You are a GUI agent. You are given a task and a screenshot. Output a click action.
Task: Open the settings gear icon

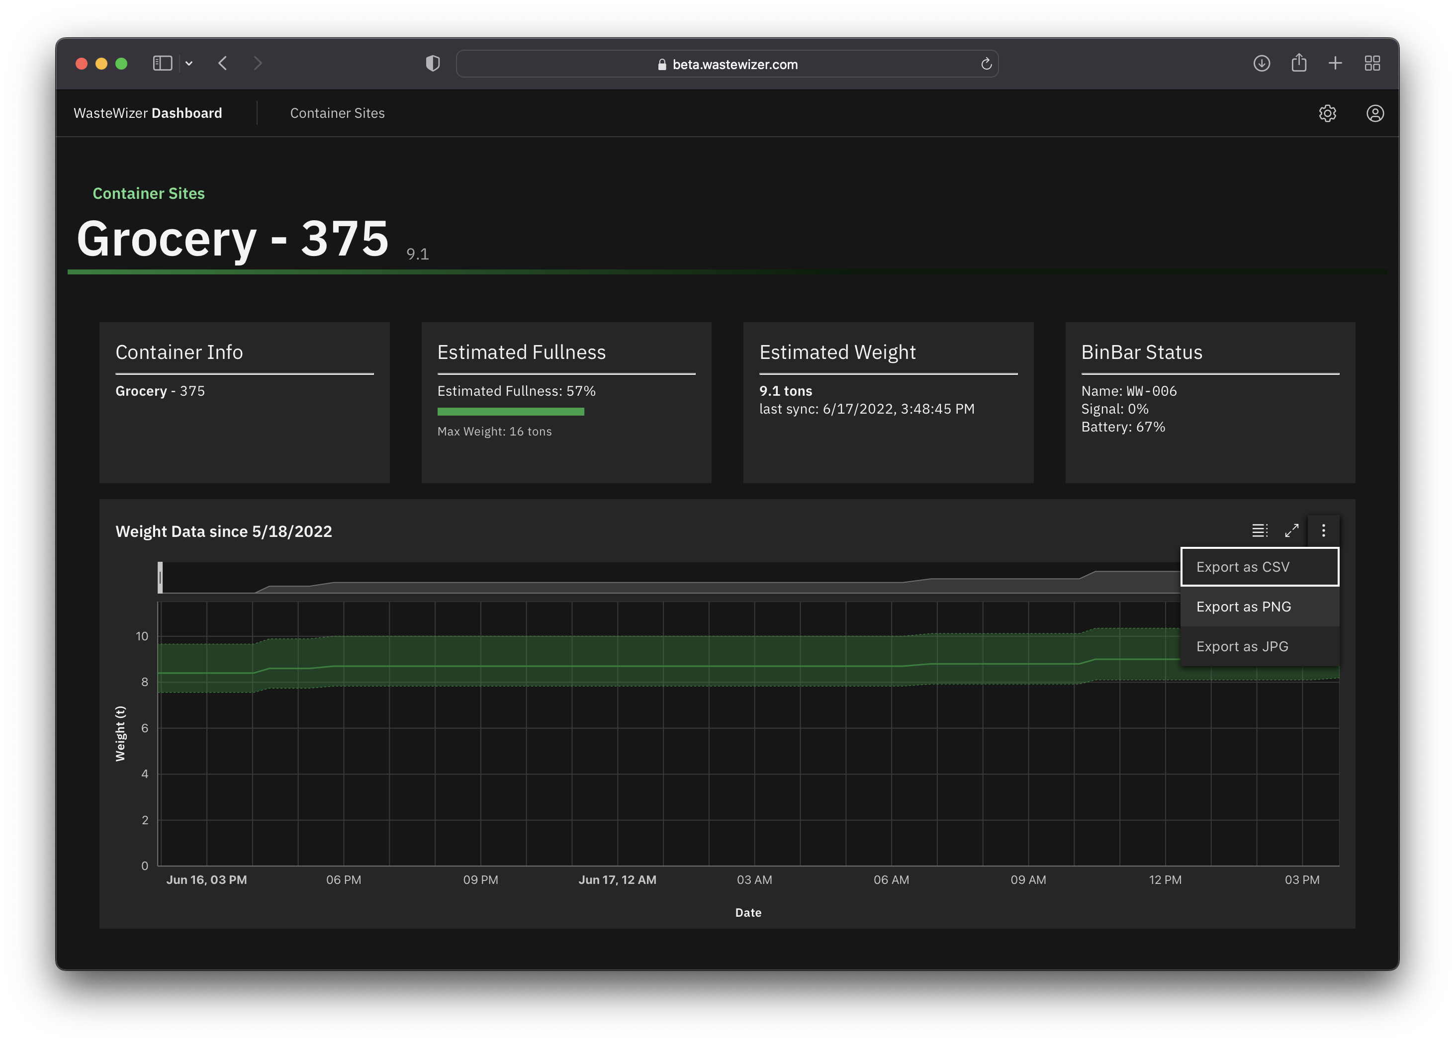(x=1327, y=113)
